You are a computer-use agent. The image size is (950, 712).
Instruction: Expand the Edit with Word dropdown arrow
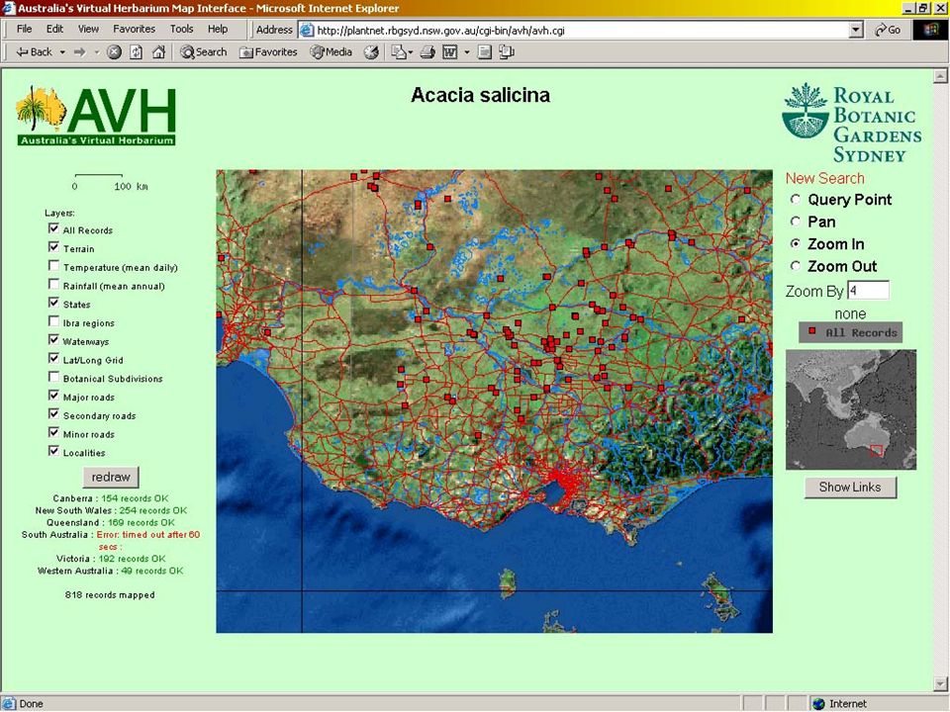coord(466,52)
